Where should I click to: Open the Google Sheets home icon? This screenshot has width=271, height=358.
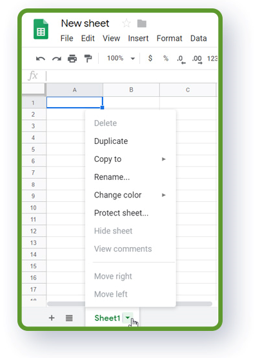tap(41, 29)
